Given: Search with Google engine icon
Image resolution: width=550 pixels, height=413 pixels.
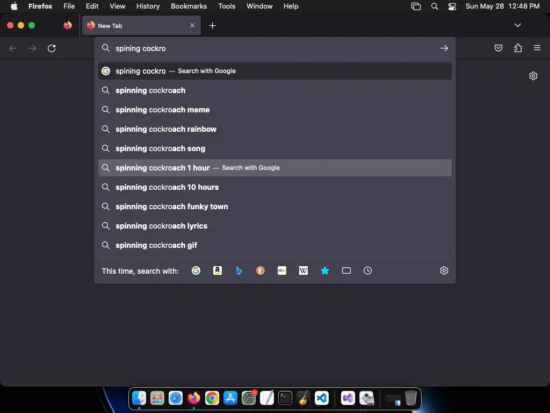Looking at the screenshot, I should pyautogui.click(x=196, y=270).
